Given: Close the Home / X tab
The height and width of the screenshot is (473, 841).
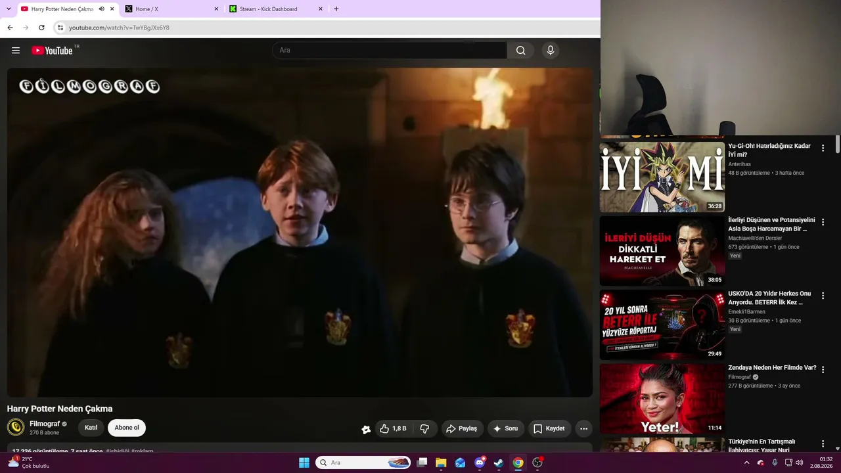Looking at the screenshot, I should (x=216, y=9).
